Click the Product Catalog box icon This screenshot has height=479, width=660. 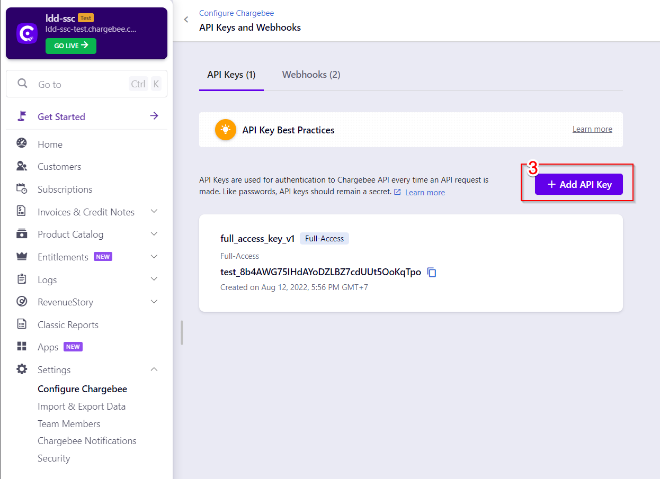(22, 233)
